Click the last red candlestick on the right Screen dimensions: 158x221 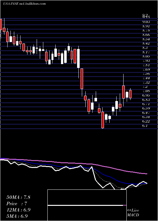(x=130, y=94)
